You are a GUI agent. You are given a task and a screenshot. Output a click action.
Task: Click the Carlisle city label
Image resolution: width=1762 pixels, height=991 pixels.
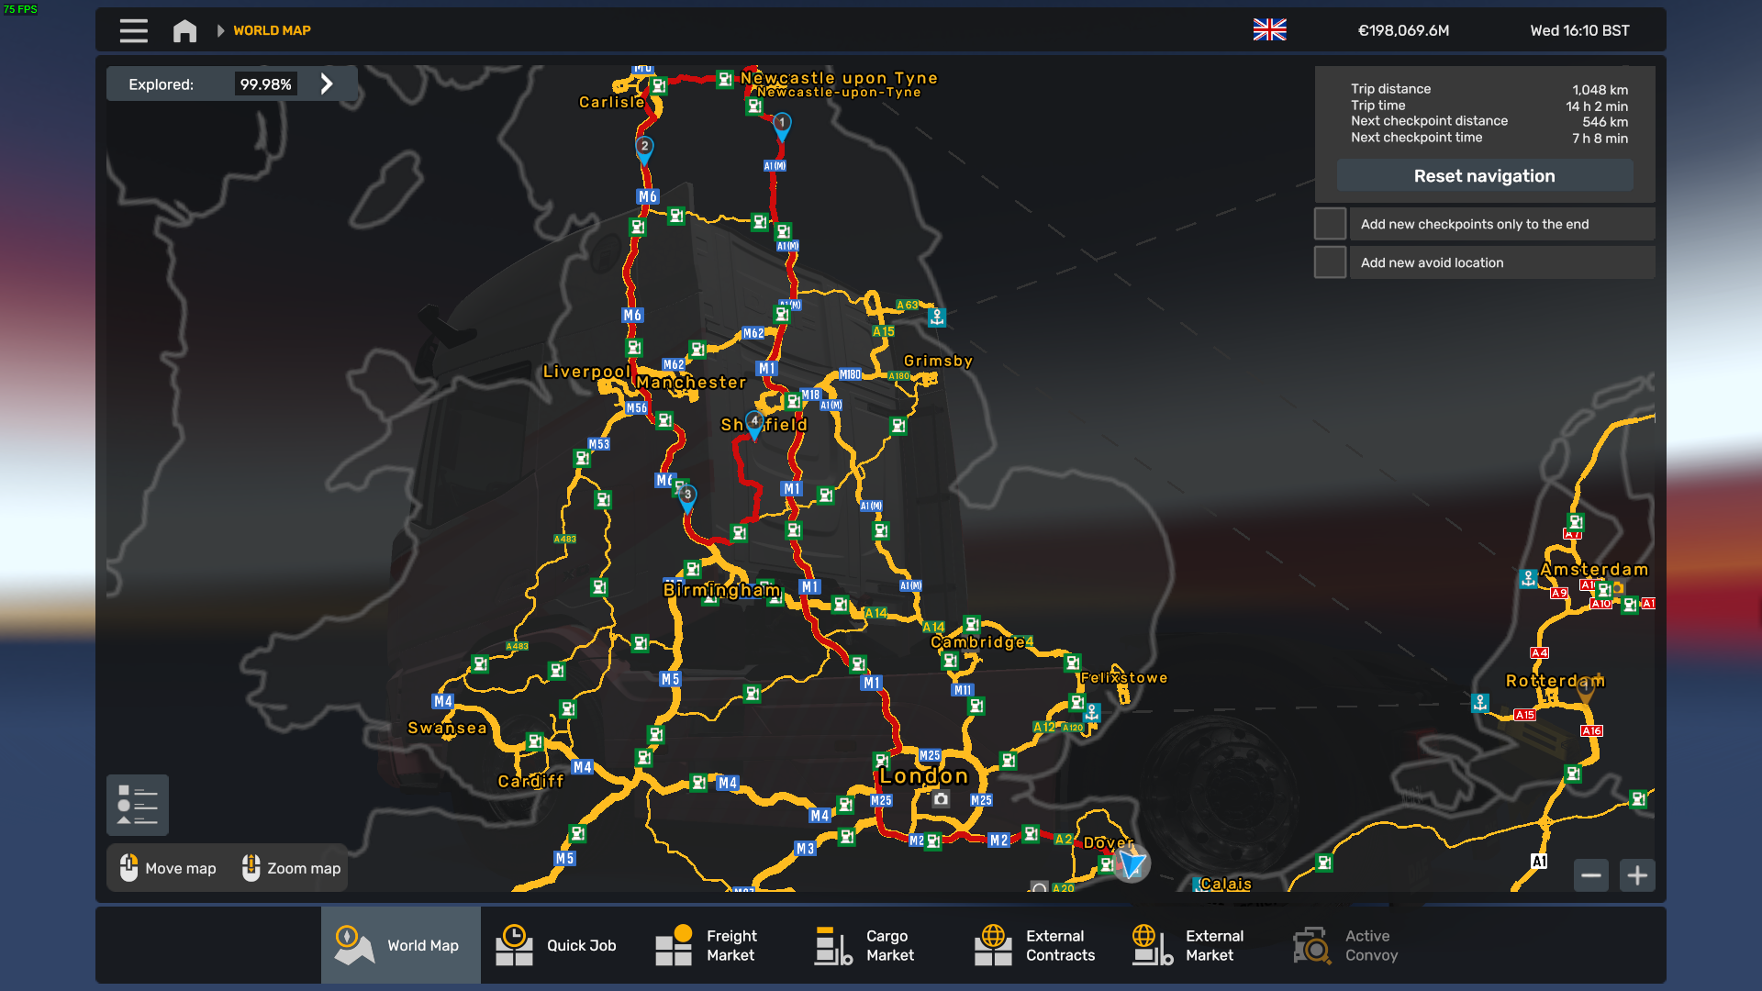pyautogui.click(x=611, y=102)
